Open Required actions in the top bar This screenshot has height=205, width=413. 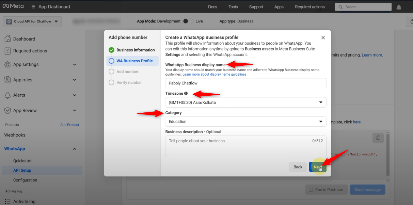click(309, 7)
